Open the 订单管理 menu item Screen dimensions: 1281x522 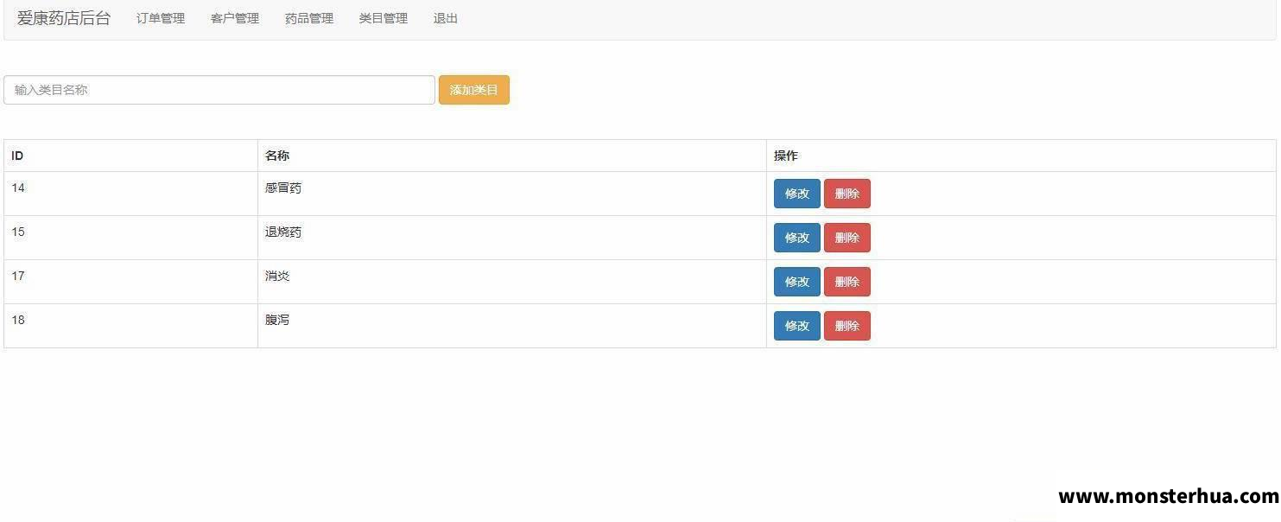161,18
